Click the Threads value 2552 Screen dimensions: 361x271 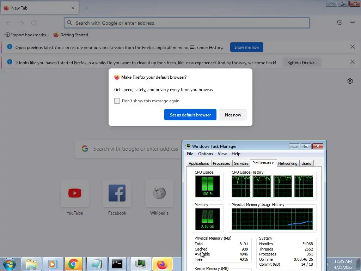tap(308, 249)
